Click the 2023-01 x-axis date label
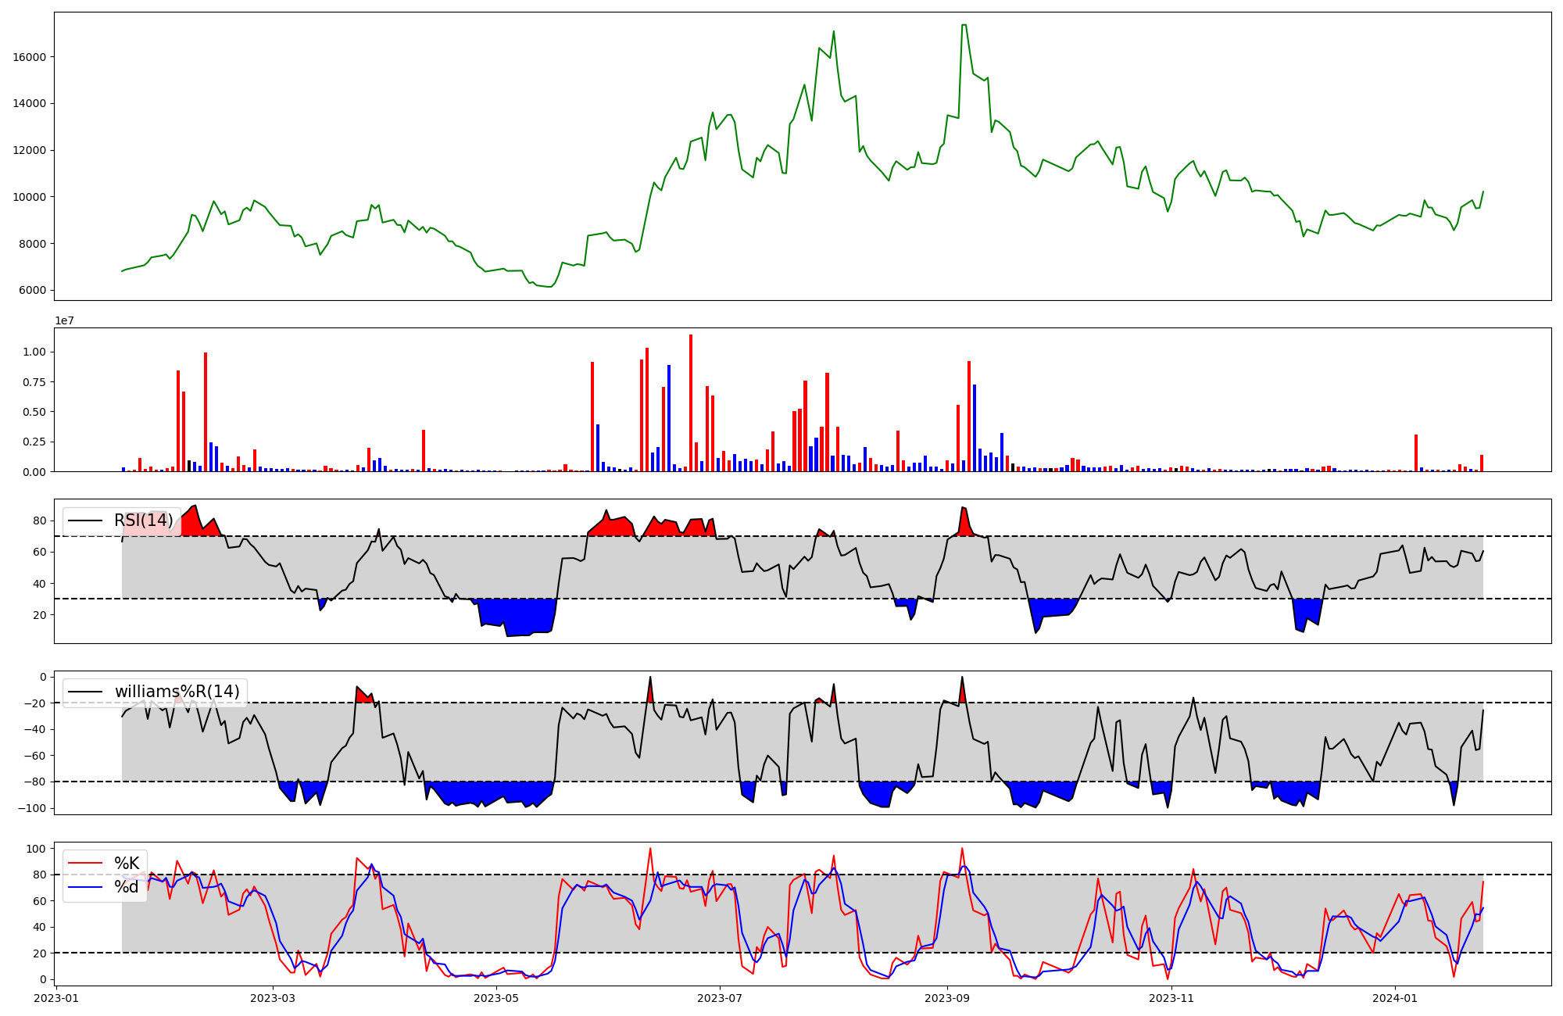The image size is (1563, 1016). [x=56, y=998]
